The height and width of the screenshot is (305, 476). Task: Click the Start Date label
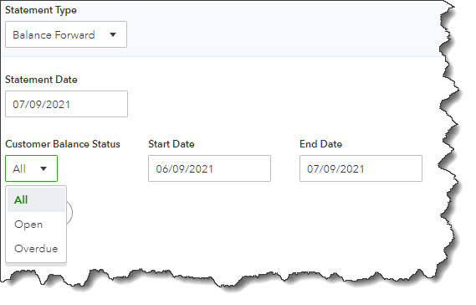[171, 144]
